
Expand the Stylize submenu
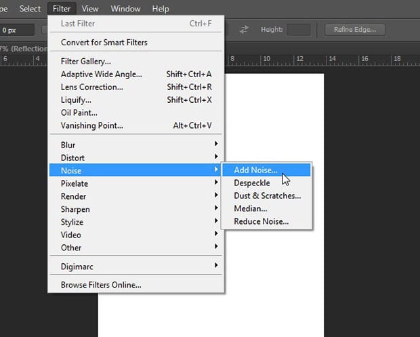coord(135,222)
